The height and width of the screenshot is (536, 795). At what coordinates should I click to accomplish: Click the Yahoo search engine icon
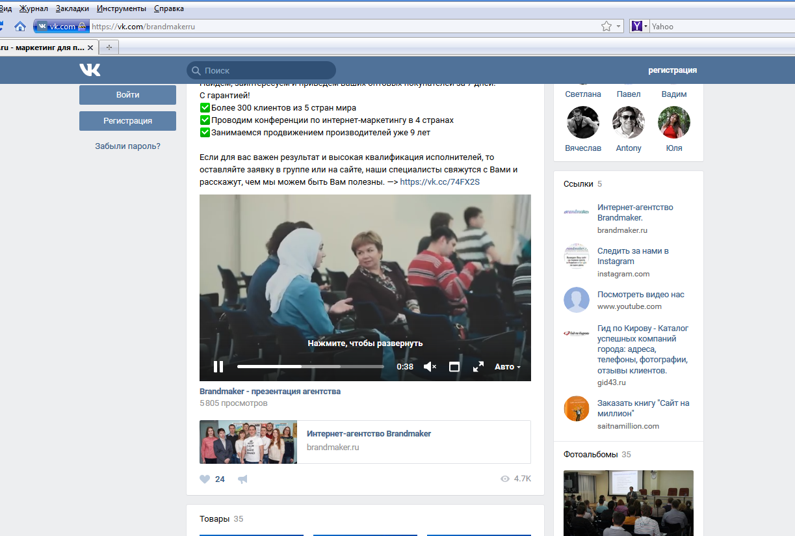636,27
